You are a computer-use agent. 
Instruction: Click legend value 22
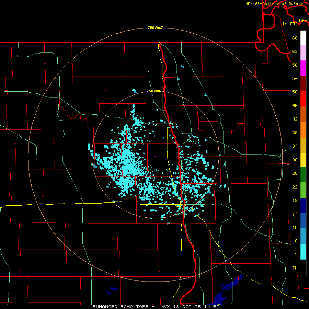(295, 187)
